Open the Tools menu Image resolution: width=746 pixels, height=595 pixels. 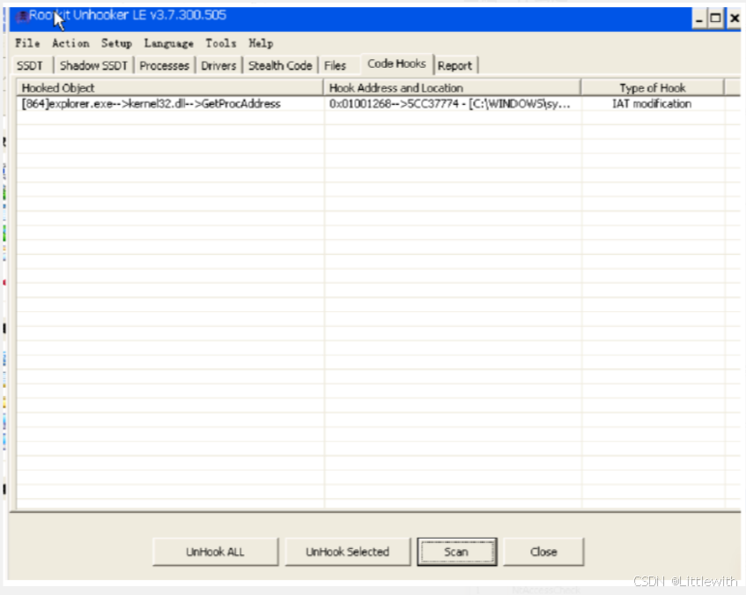pyautogui.click(x=221, y=43)
